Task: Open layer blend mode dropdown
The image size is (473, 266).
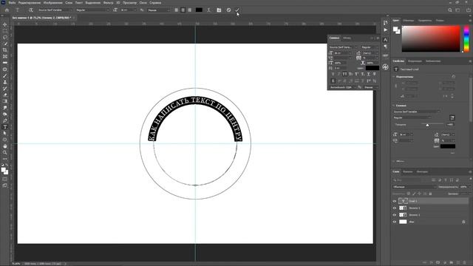Action: click(x=415, y=187)
